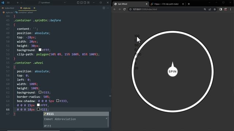Close the Spin Wheel browser tab
The image size is (234, 131).
(147, 4)
